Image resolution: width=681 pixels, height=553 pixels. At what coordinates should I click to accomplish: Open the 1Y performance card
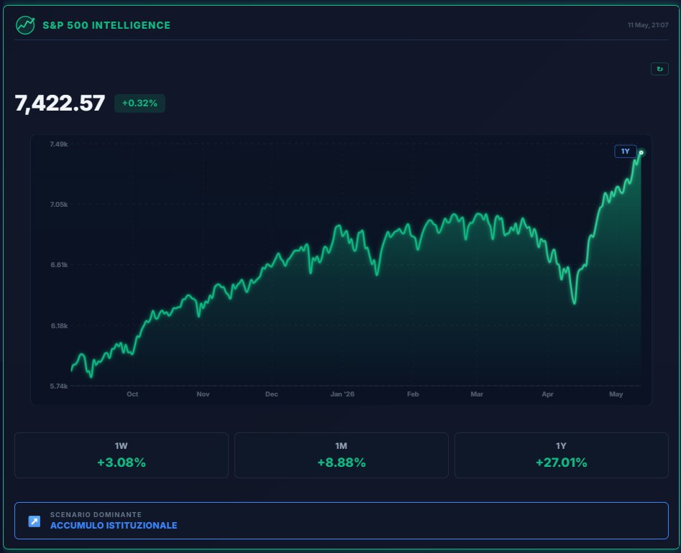point(561,455)
